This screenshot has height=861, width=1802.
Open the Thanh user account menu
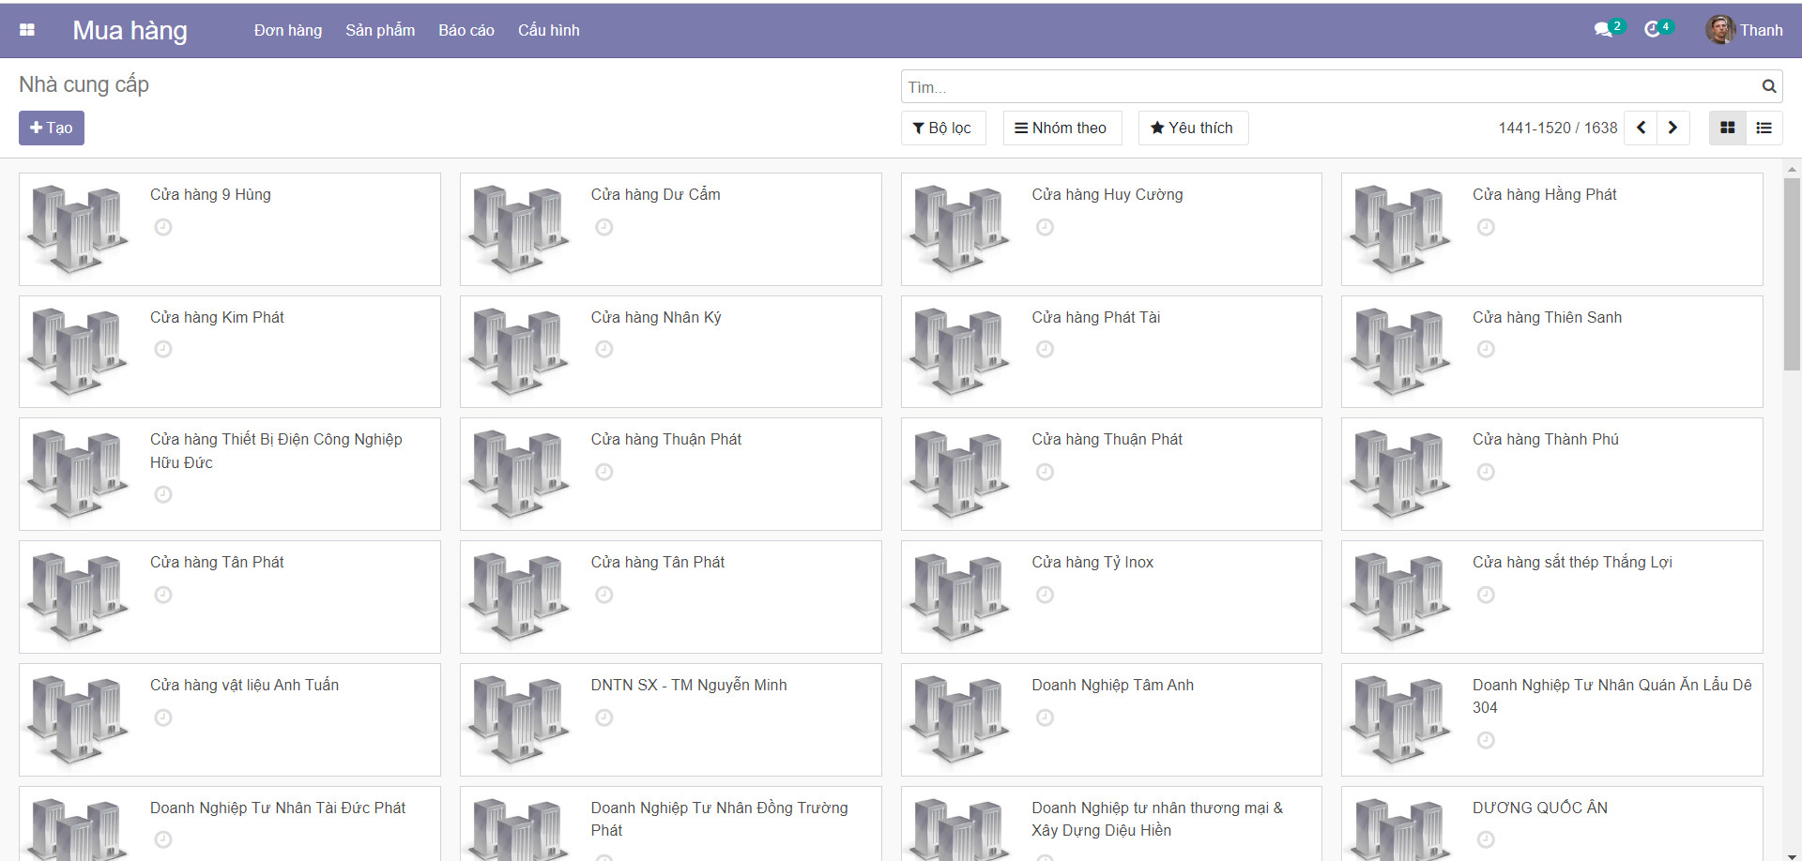(1744, 30)
